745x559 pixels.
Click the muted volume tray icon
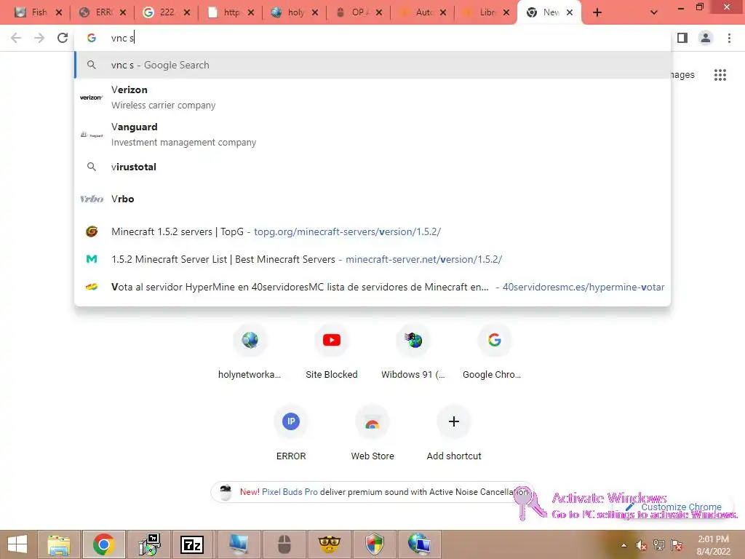pyautogui.click(x=641, y=545)
